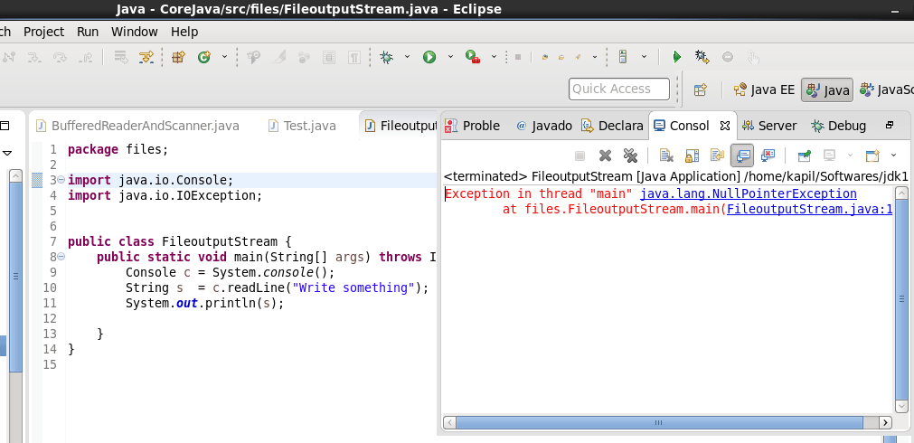Expand the dropdown after the three small toolbar icons

[595, 57]
